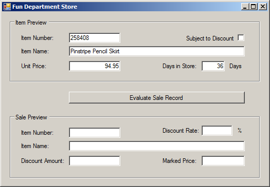
Task: Tick the Subject to Discount checkbox
Action: pos(241,38)
